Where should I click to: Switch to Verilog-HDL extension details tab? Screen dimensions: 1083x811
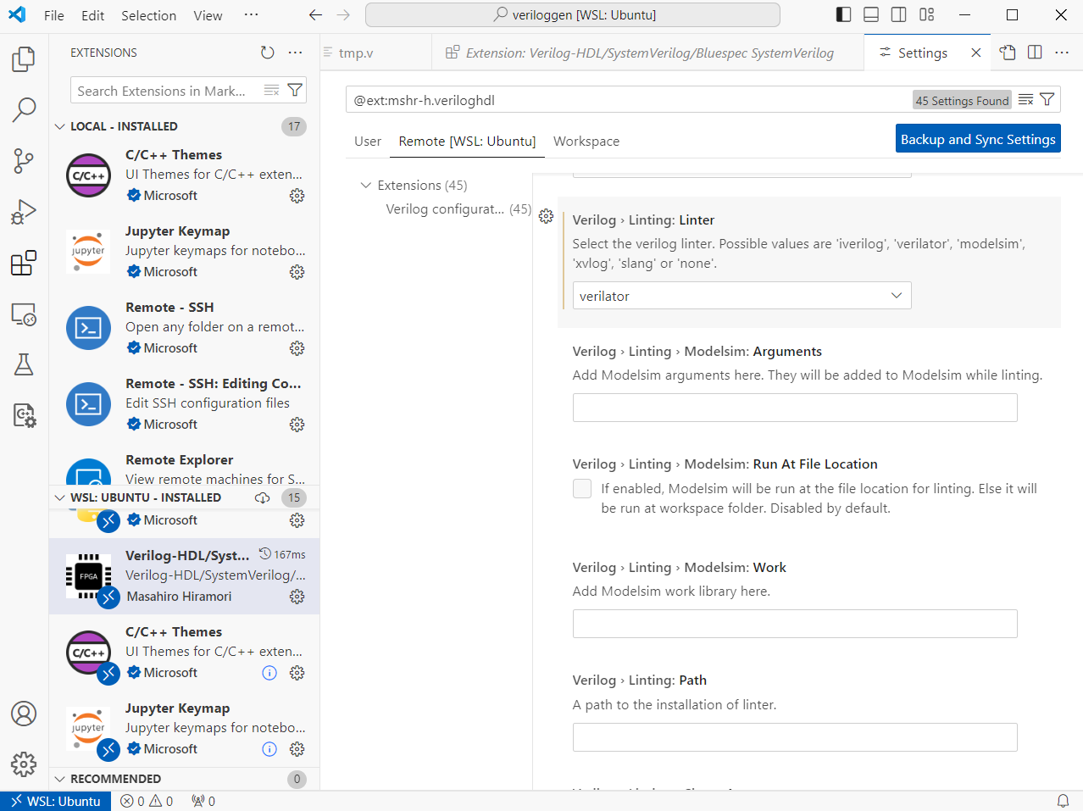[648, 53]
